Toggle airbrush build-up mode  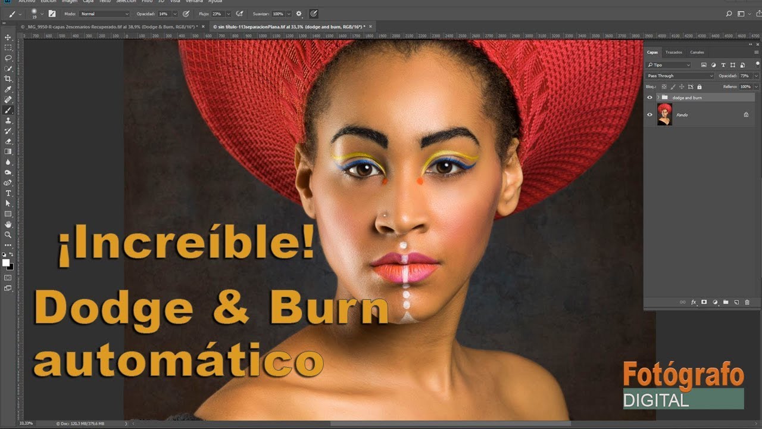coord(239,13)
